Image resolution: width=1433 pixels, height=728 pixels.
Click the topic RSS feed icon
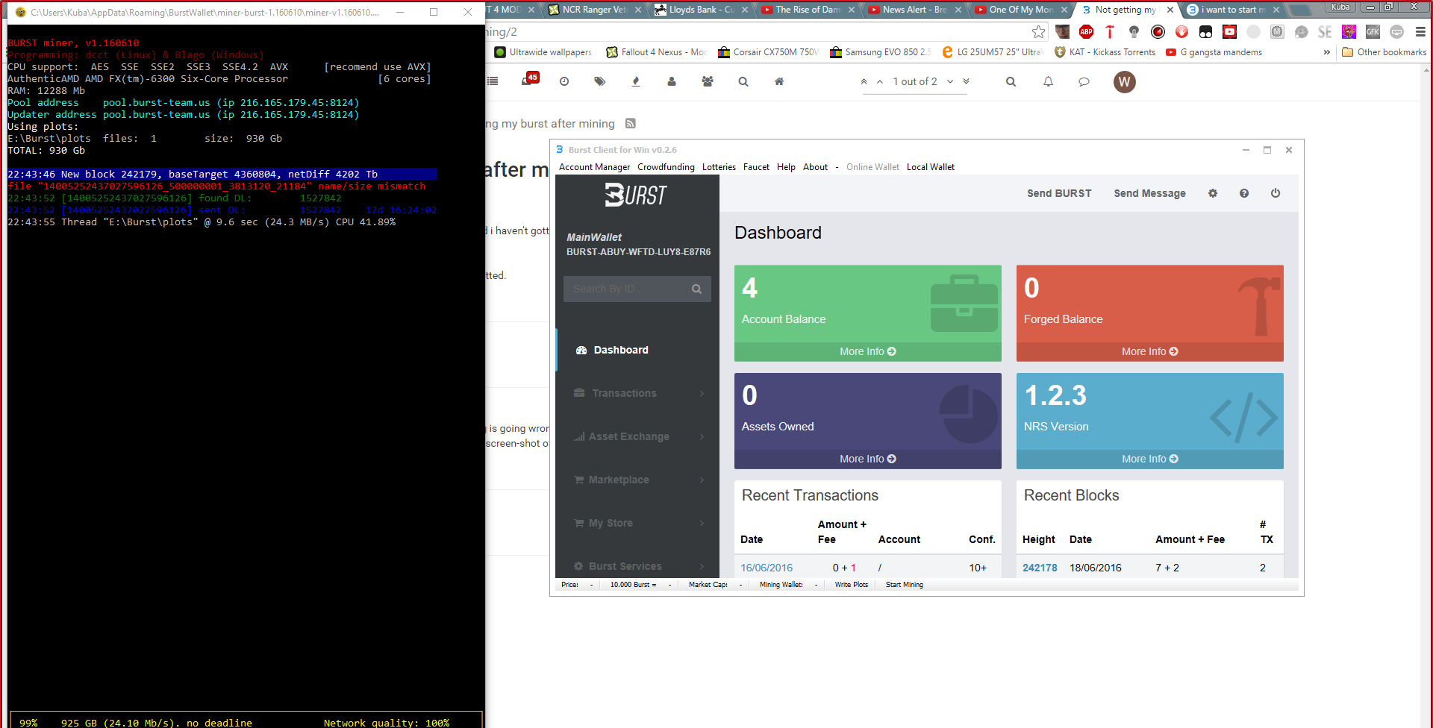(631, 123)
